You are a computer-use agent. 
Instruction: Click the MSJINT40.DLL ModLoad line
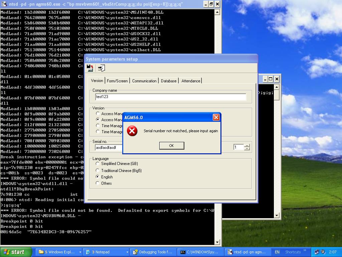(82, 12)
